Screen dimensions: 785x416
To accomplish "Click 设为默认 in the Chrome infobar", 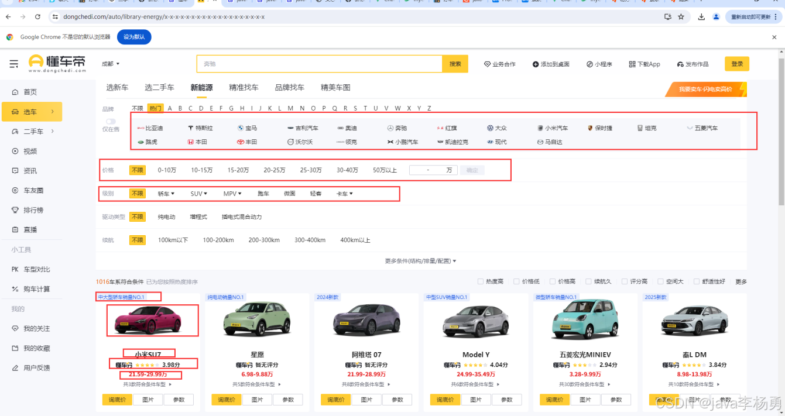I will click(134, 37).
